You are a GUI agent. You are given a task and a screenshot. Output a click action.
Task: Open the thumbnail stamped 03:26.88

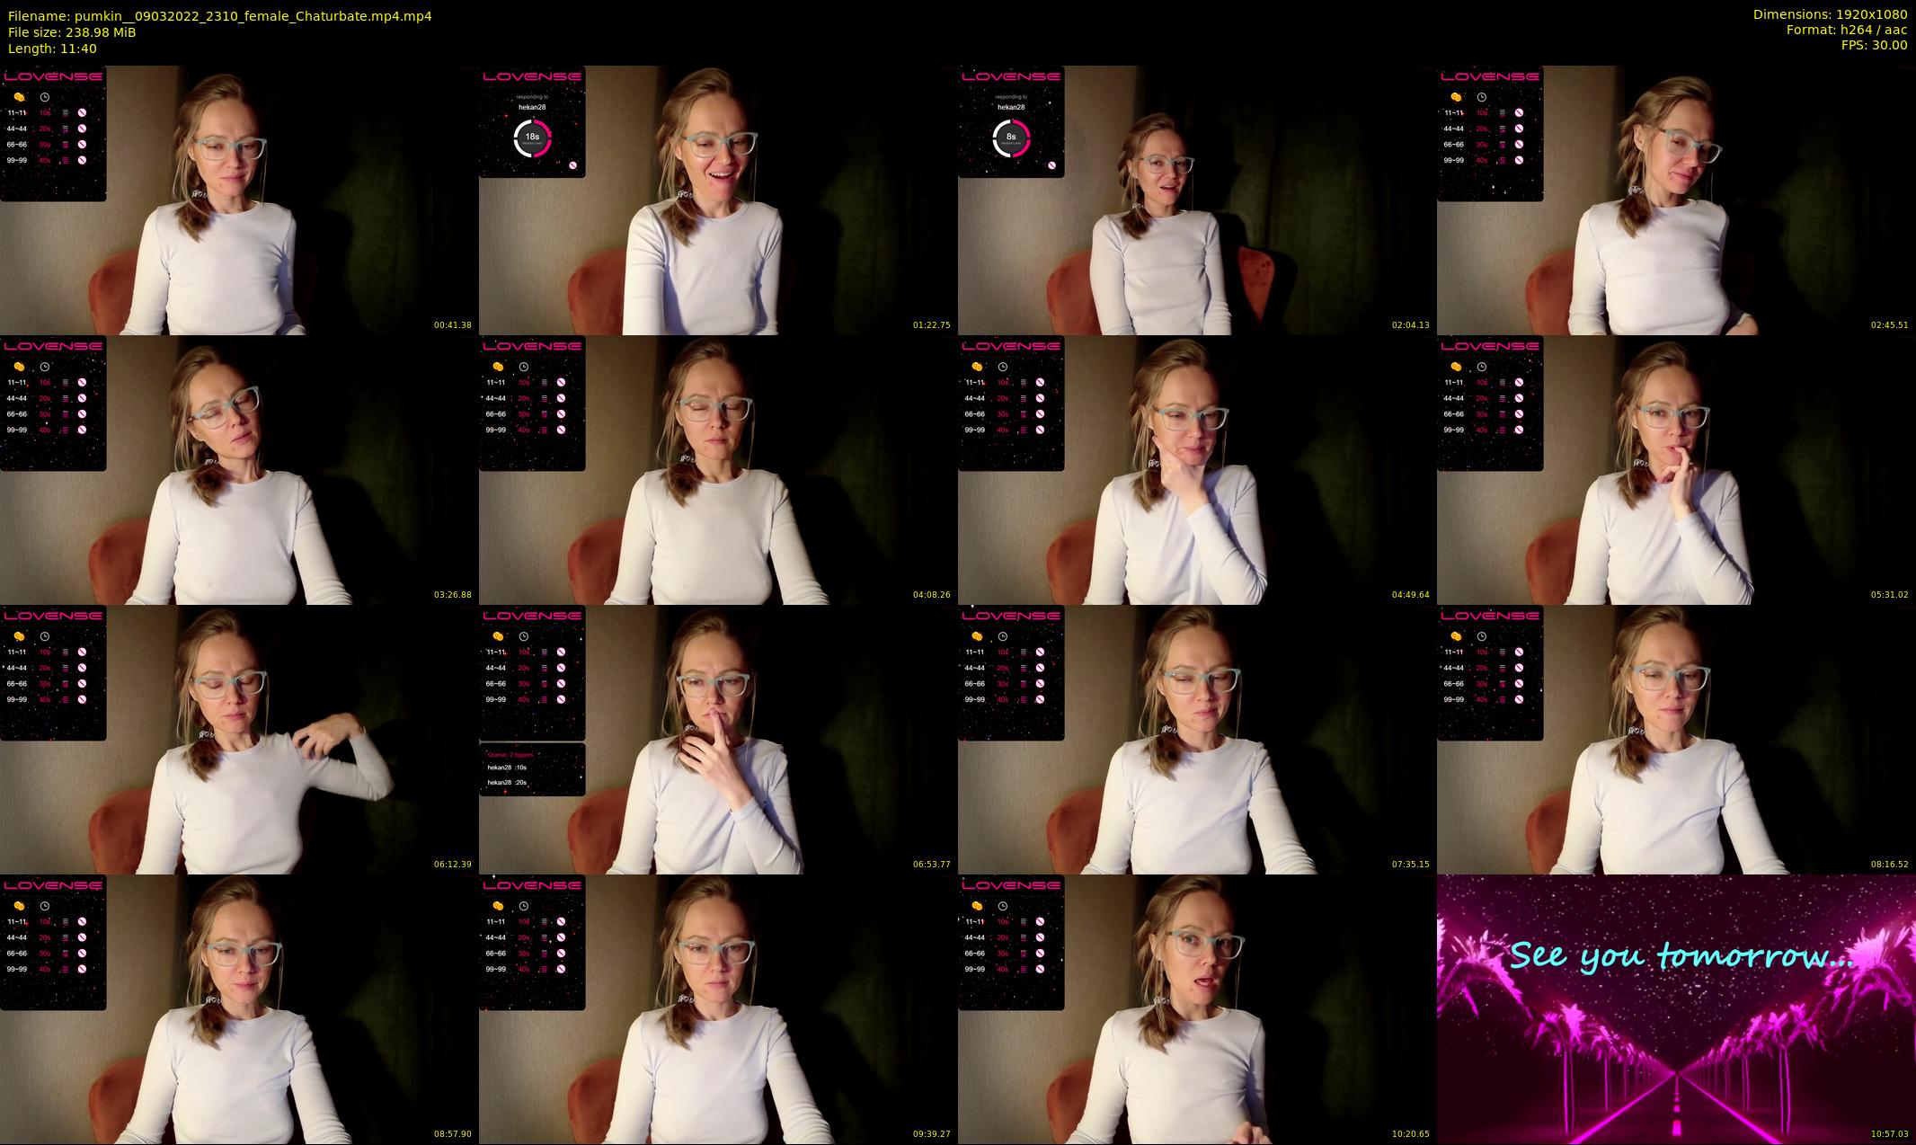(x=239, y=469)
